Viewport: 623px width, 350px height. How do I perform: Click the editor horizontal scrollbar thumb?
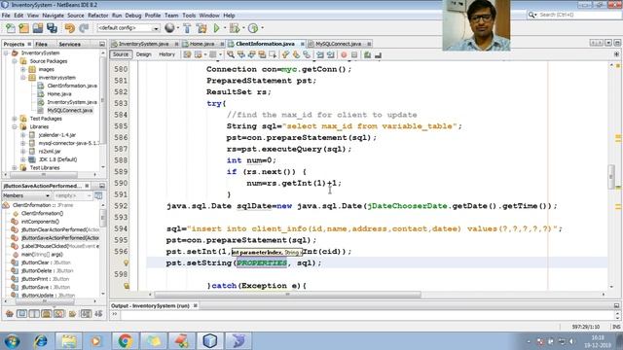288,295
